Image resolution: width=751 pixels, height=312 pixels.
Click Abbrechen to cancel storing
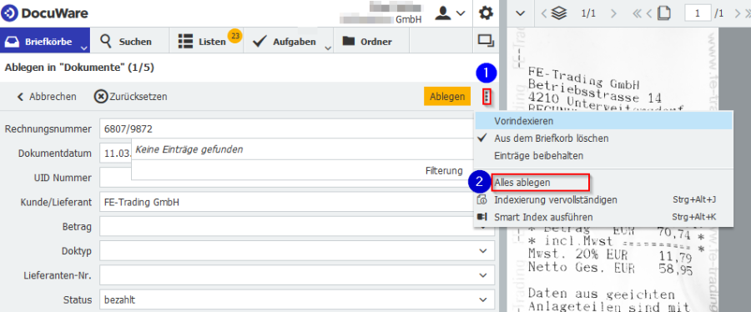click(x=47, y=97)
